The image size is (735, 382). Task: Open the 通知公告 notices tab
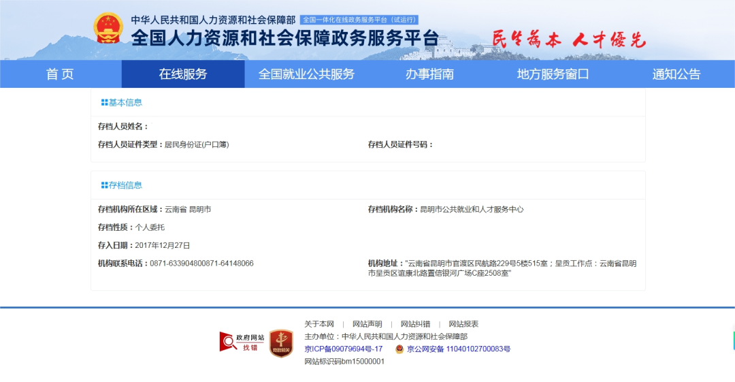coord(676,74)
